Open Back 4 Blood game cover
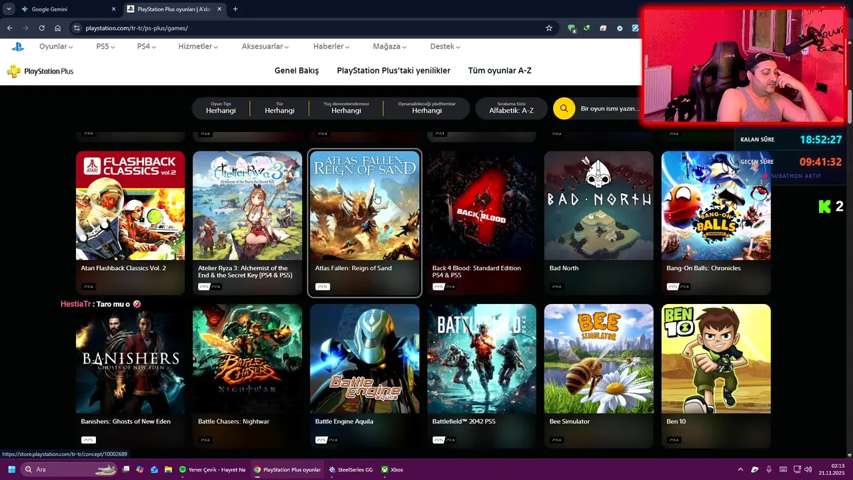The height and width of the screenshot is (480, 853). [482, 205]
